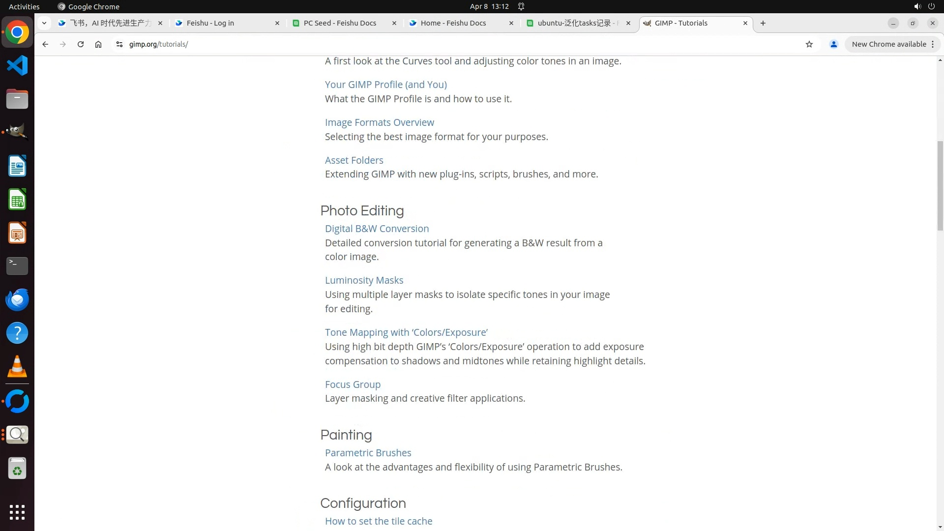
Task: Open the new tab plus button
Action: coord(763,23)
